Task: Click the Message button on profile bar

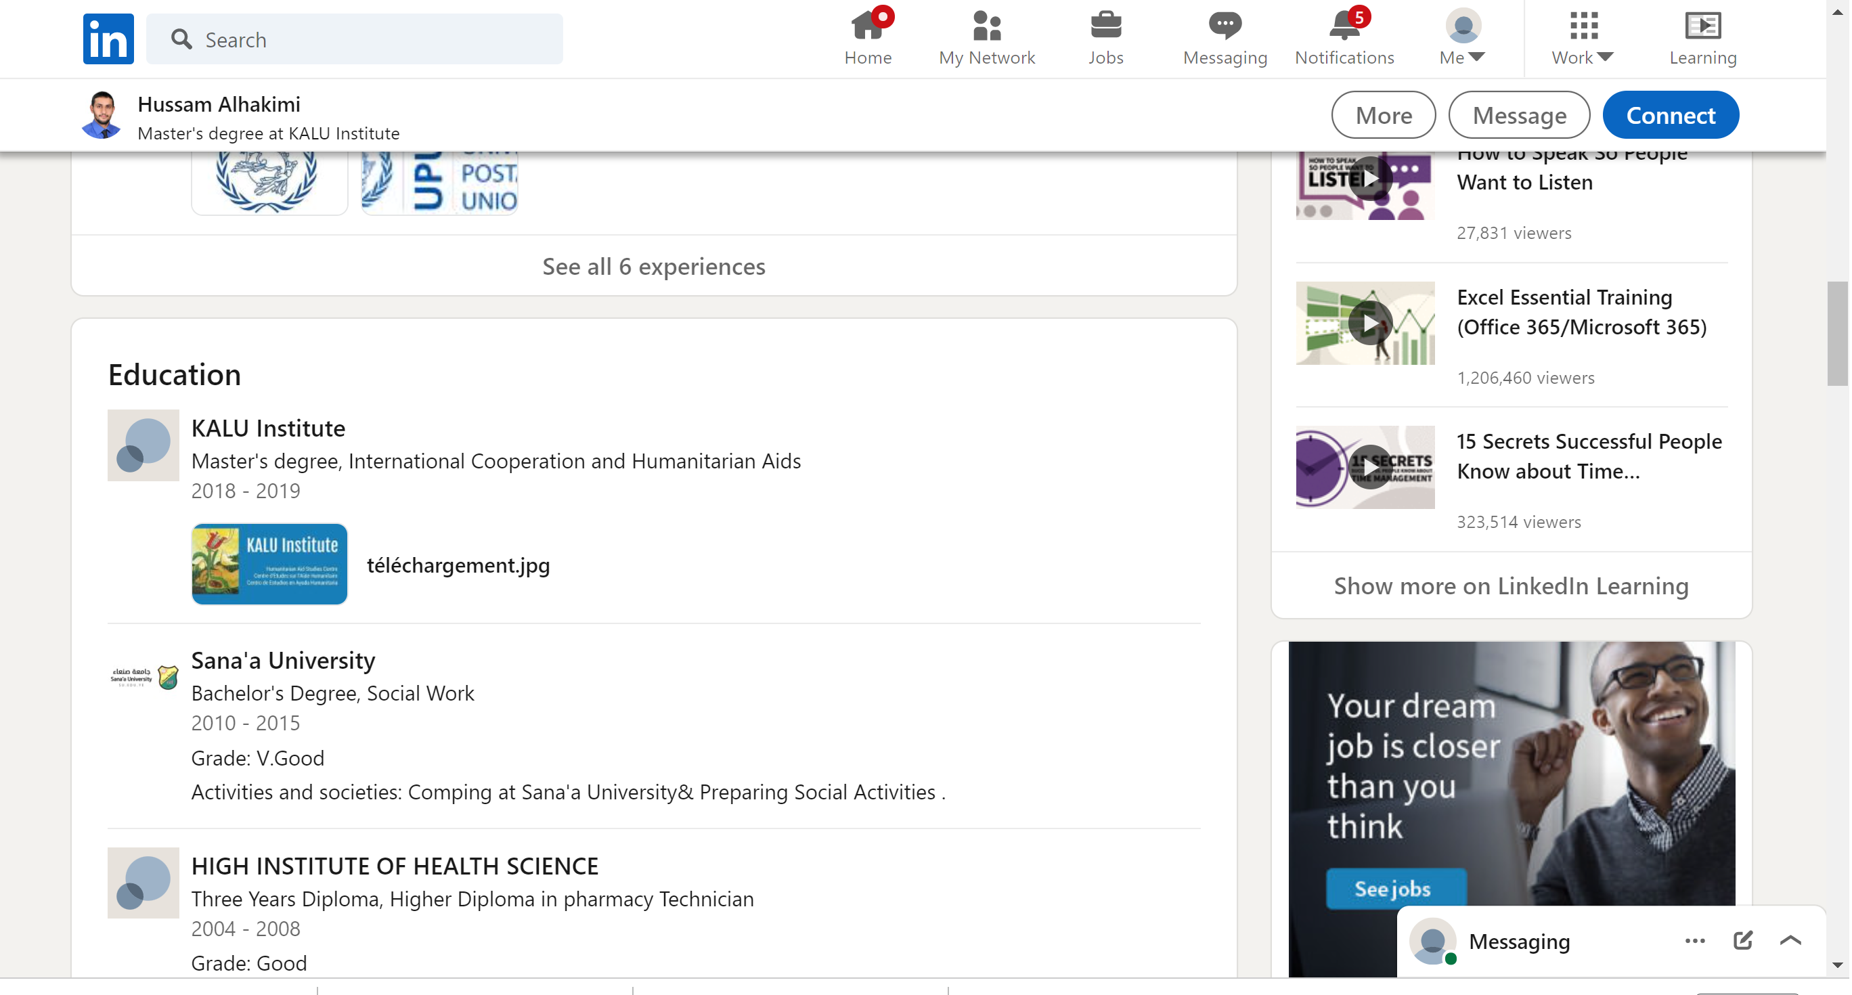Action: click(1518, 115)
